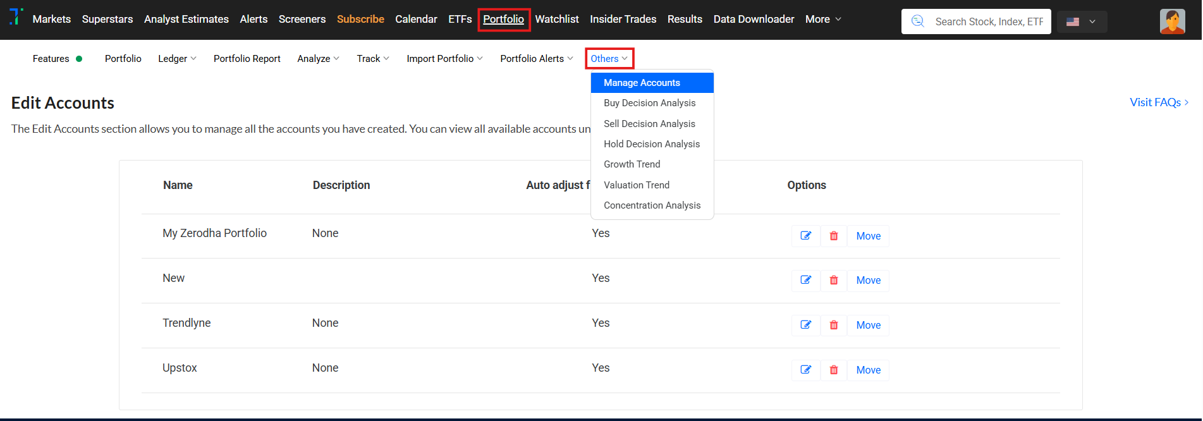Open Valuation Trend from Others menu
The height and width of the screenshot is (421, 1203).
(x=636, y=185)
